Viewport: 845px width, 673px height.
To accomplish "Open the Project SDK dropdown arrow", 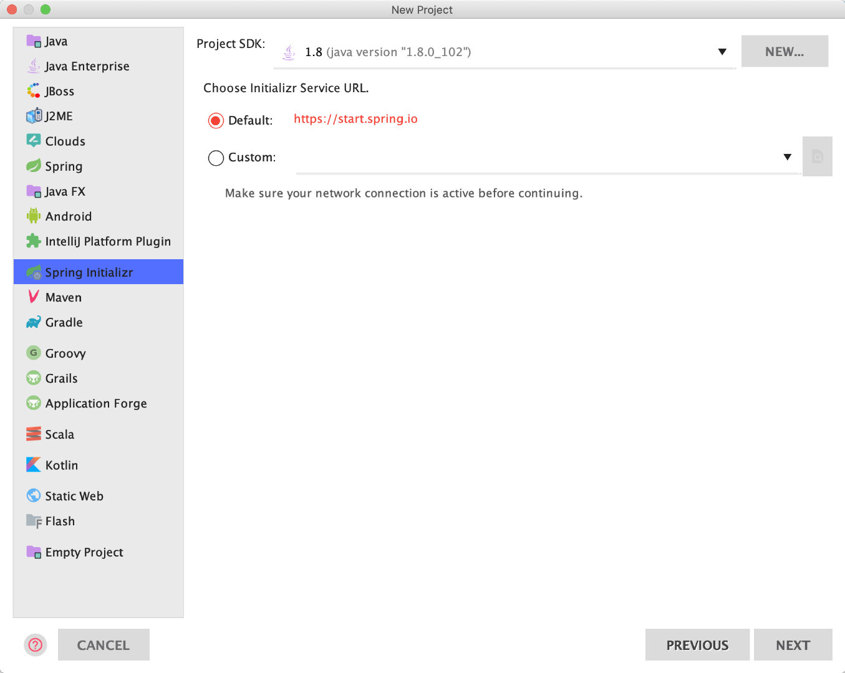I will tap(722, 52).
